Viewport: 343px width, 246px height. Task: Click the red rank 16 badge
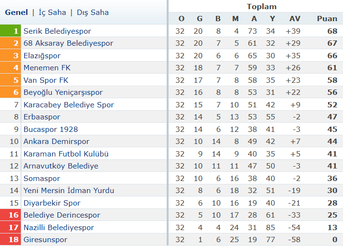click(10, 215)
